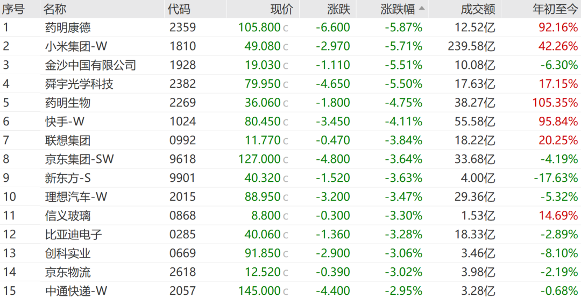This screenshot has height=298, width=581.
Task: Open 金沙中国有限公司 stock details
Action: click(90, 65)
